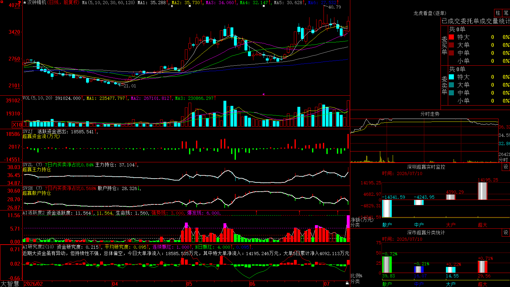Image resolution: width=510 pixels, height=287 pixels.
Task: Click the 超赢散户持仓 label
Action: (x=37, y=193)
